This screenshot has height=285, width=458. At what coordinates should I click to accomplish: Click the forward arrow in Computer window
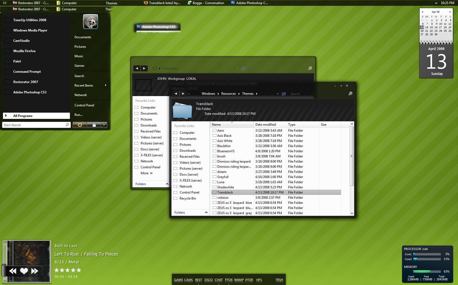[x=144, y=68]
